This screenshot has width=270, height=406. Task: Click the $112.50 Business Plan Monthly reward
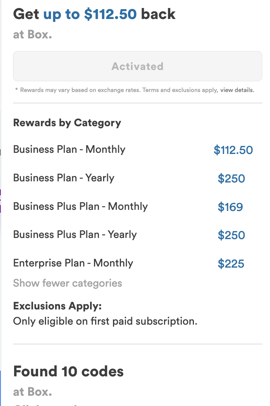point(233,150)
